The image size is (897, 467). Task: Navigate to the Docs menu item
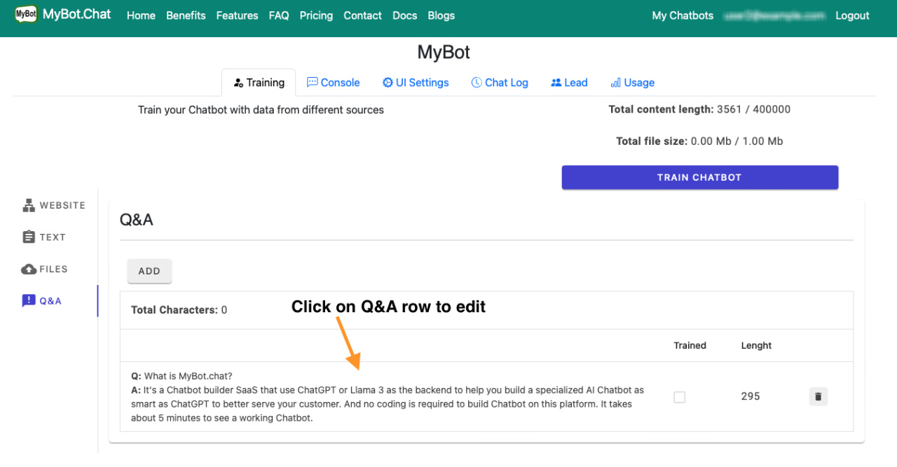(x=404, y=15)
